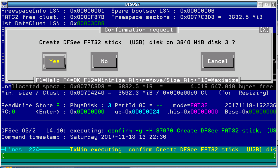Choose No in the confirmation request
The height and width of the screenshot is (168, 278).
point(104,61)
